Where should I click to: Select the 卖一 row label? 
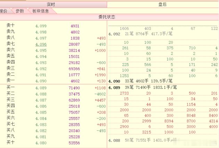(10, 80)
